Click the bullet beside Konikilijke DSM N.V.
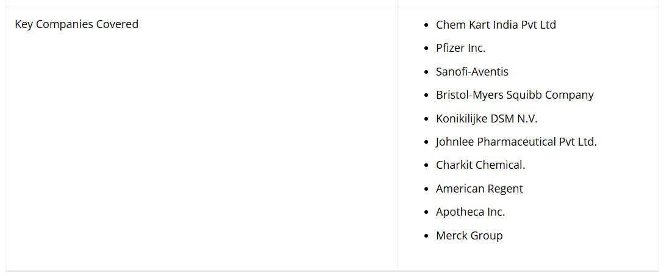This screenshot has width=664, height=276. 427,119
